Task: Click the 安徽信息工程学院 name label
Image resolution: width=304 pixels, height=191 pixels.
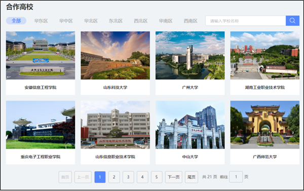Action: (x=41, y=87)
